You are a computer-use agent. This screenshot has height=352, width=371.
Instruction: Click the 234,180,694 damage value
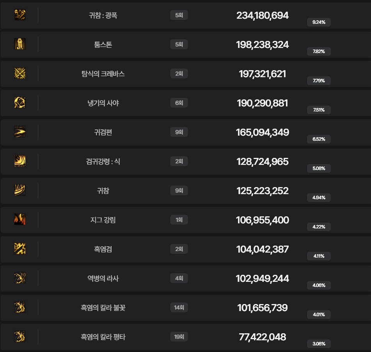(x=263, y=16)
